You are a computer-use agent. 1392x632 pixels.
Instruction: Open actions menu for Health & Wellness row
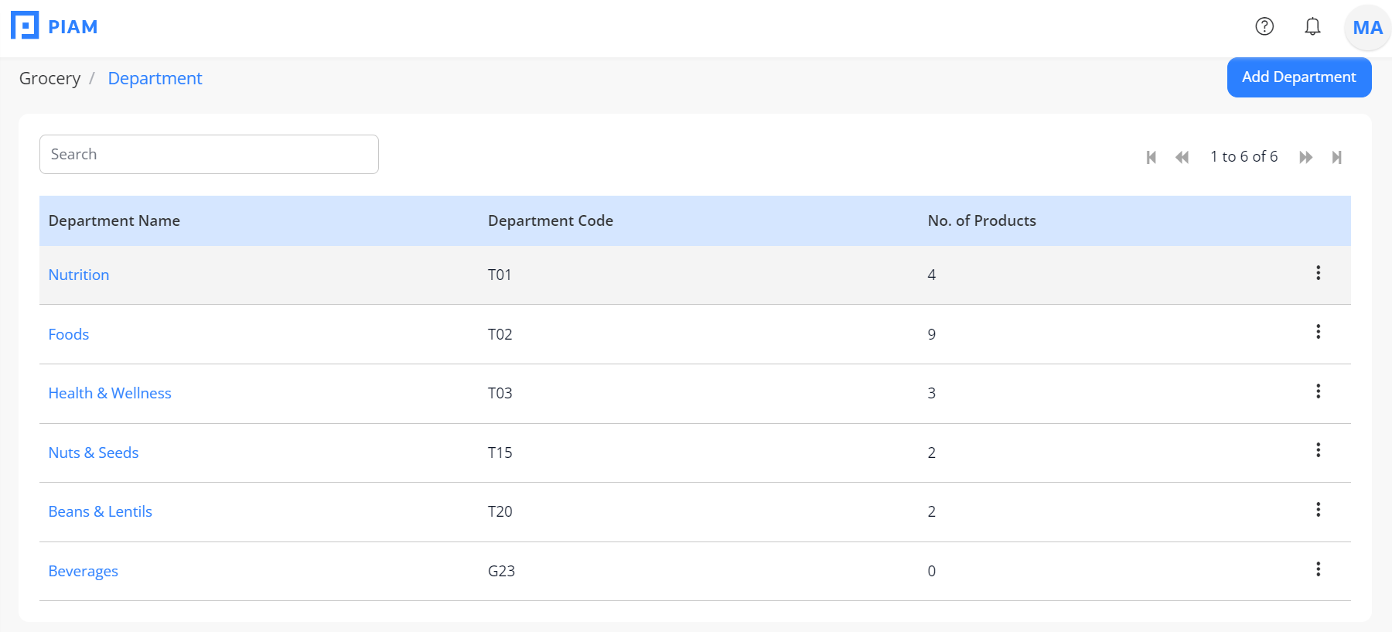pyautogui.click(x=1319, y=391)
